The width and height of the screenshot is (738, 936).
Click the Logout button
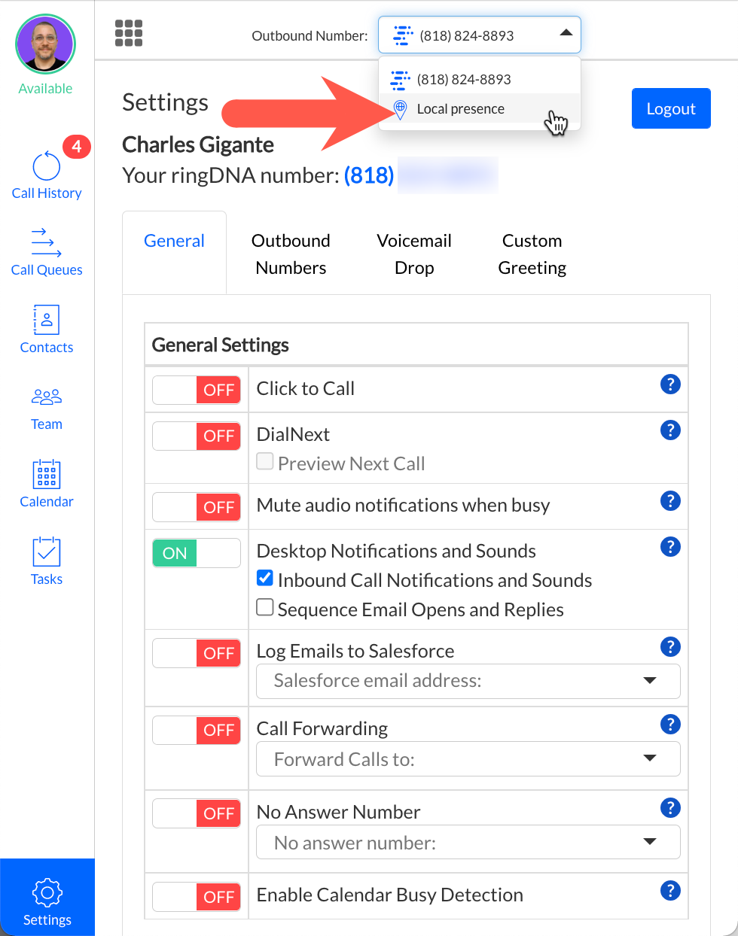click(670, 108)
